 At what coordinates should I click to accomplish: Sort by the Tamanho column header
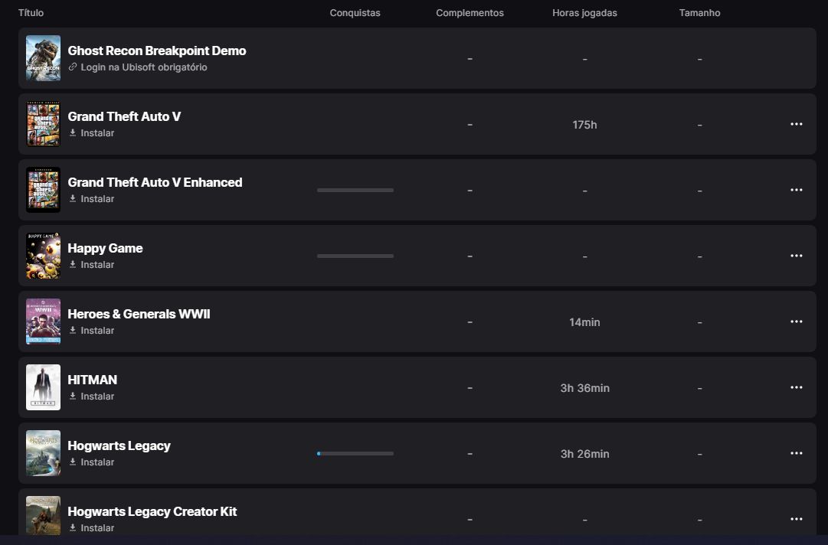point(699,13)
